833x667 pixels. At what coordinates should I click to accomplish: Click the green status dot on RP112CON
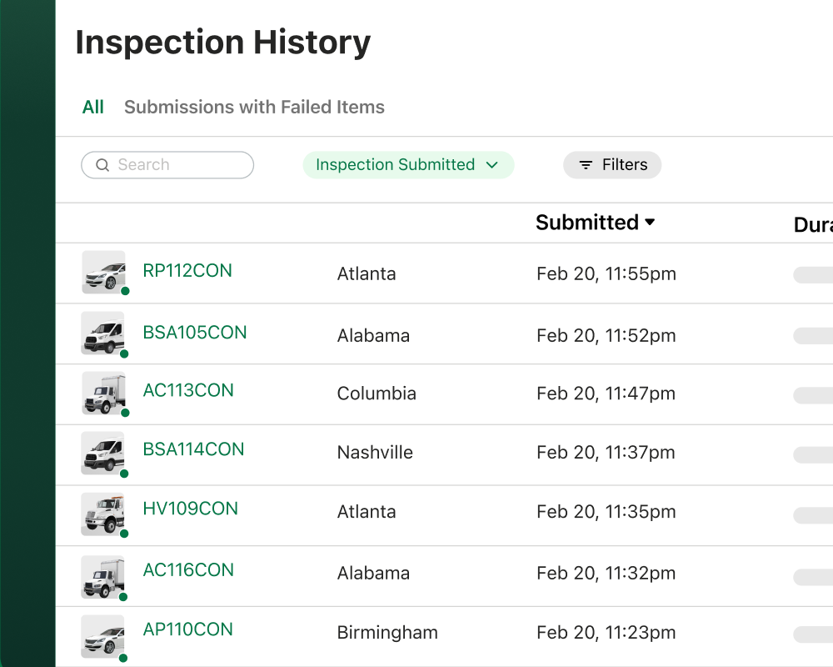126,291
